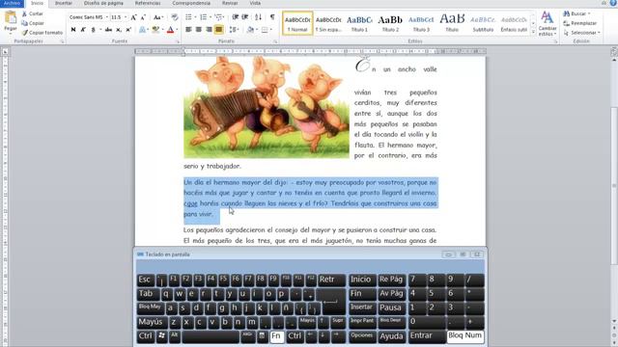
Task: Click the Ayuda key on the on-screen keyboard
Action: [x=391, y=336]
